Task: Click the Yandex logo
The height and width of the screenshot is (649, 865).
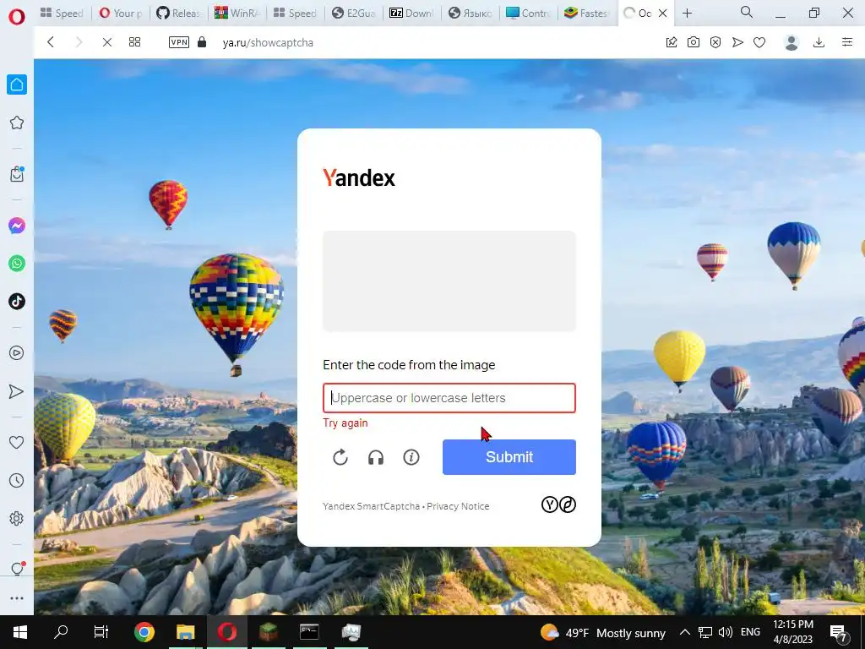Action: coord(359,177)
